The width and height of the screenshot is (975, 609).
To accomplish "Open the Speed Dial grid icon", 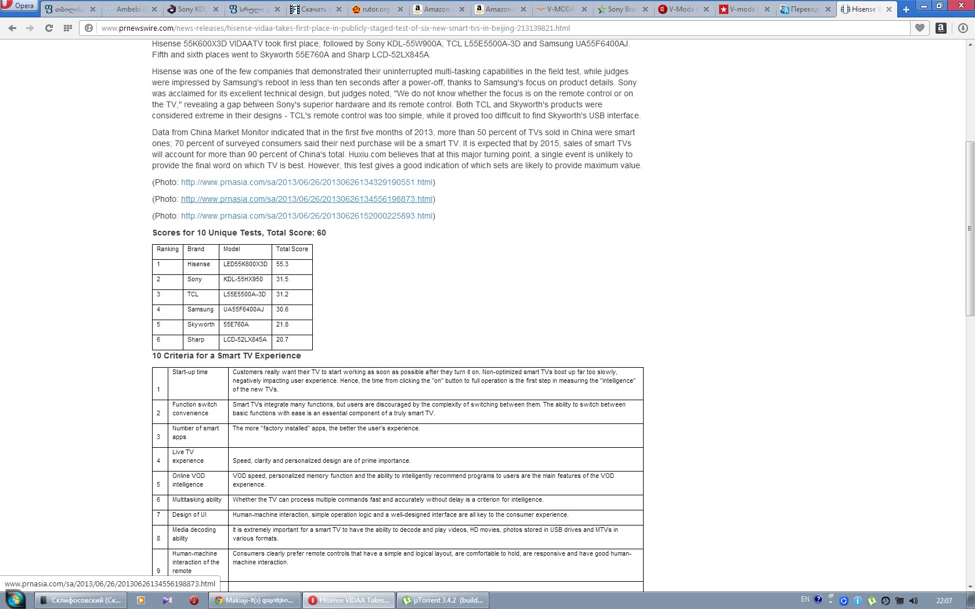I will click(x=68, y=28).
